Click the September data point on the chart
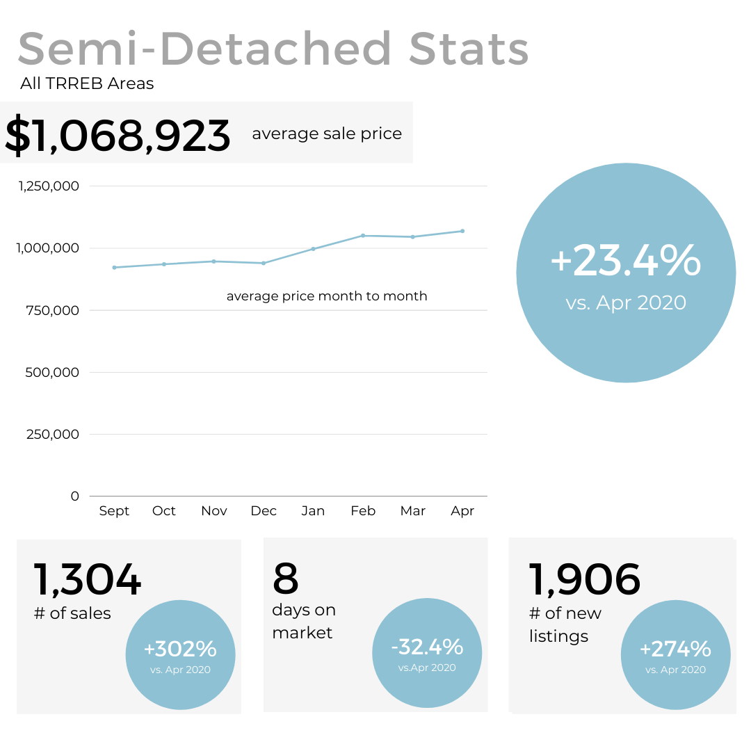 pos(114,267)
